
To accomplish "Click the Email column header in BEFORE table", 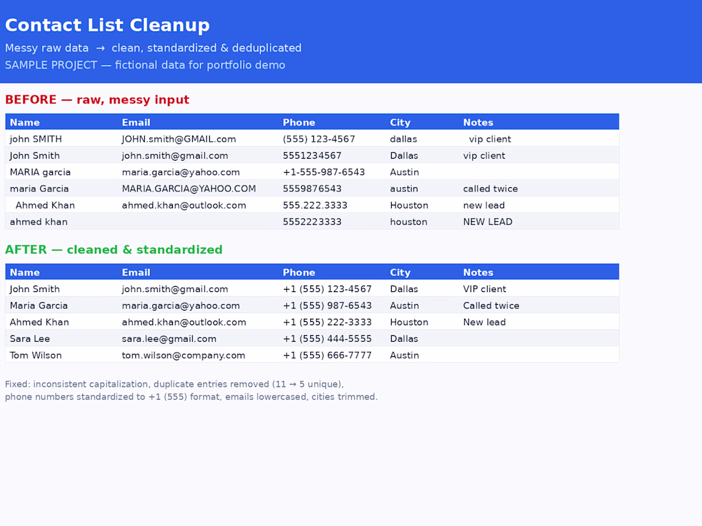I will tap(136, 122).
